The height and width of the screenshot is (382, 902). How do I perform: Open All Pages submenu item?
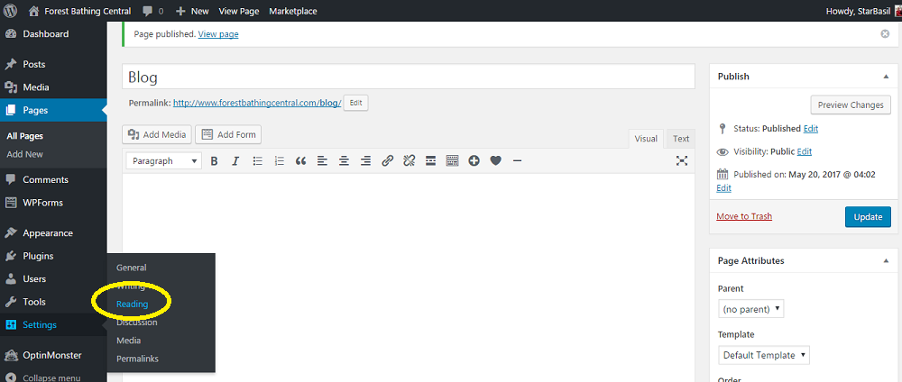click(24, 136)
